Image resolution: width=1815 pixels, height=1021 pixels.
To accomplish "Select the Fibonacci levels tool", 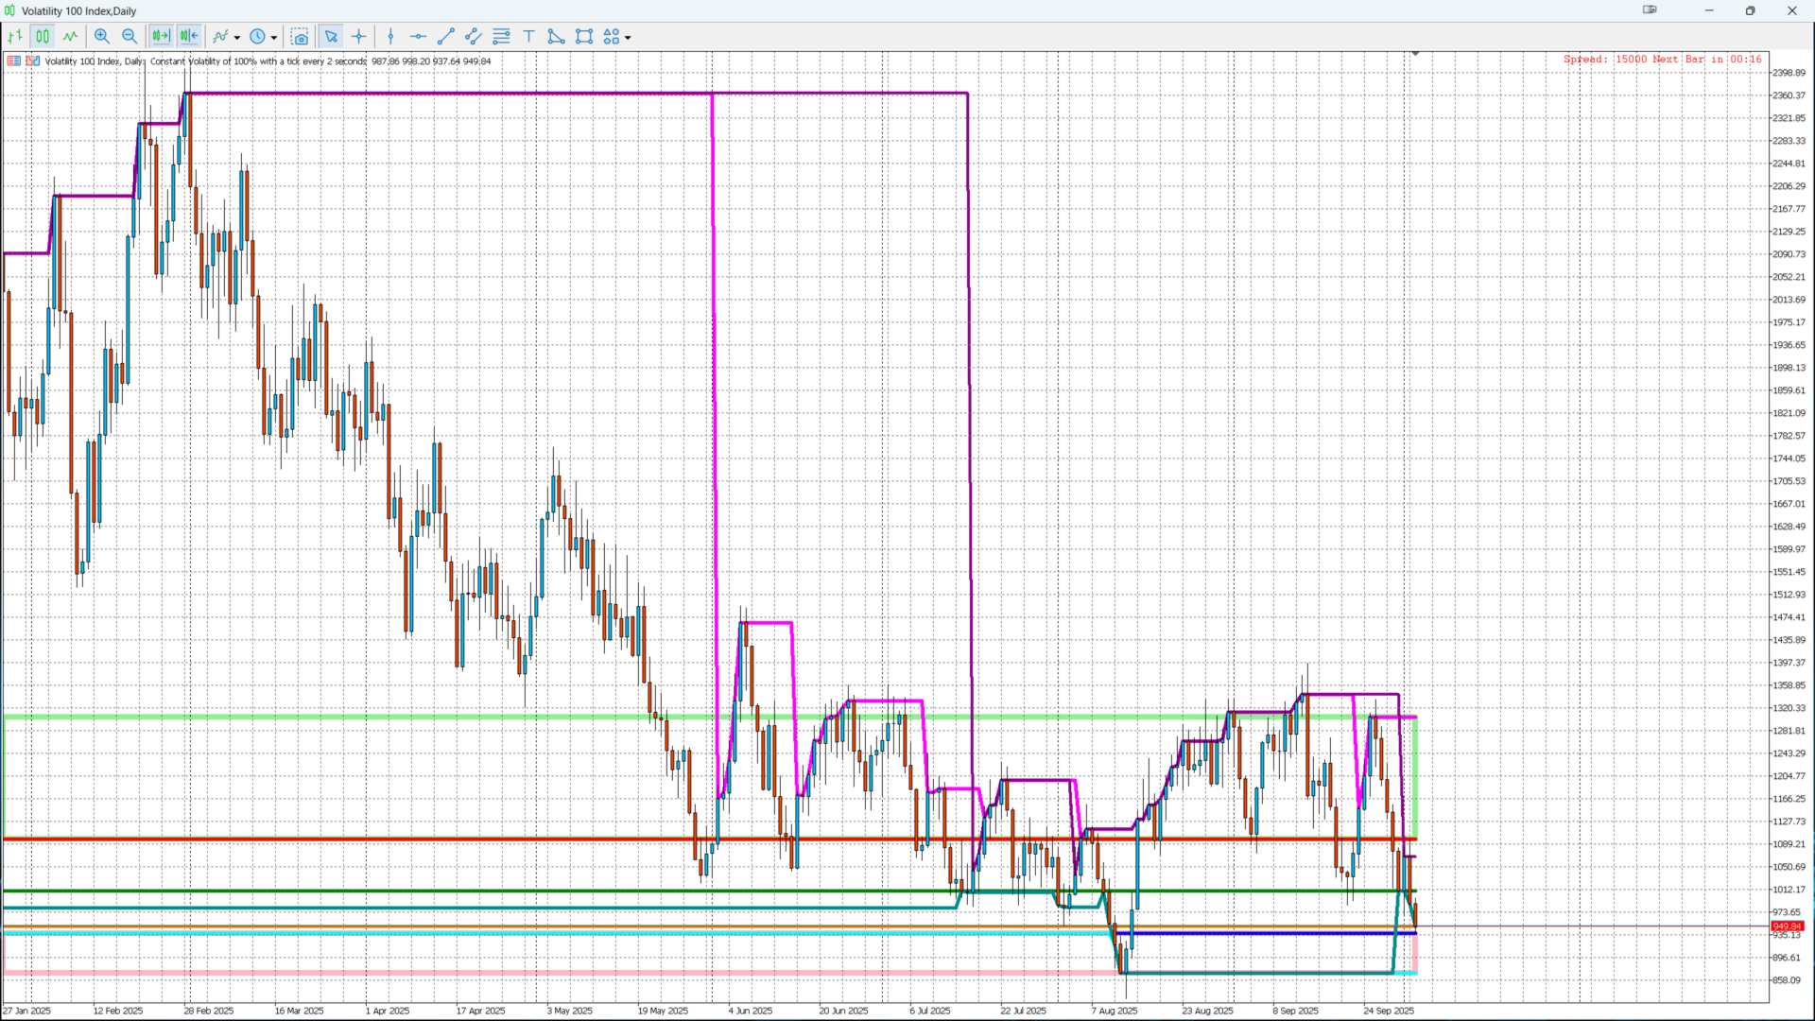I will [x=502, y=37].
